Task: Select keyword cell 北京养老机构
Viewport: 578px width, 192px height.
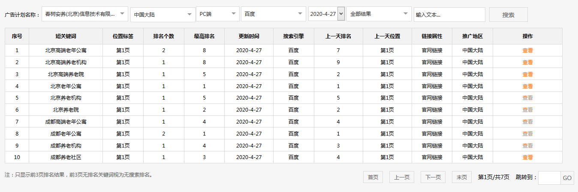Action: coord(66,98)
